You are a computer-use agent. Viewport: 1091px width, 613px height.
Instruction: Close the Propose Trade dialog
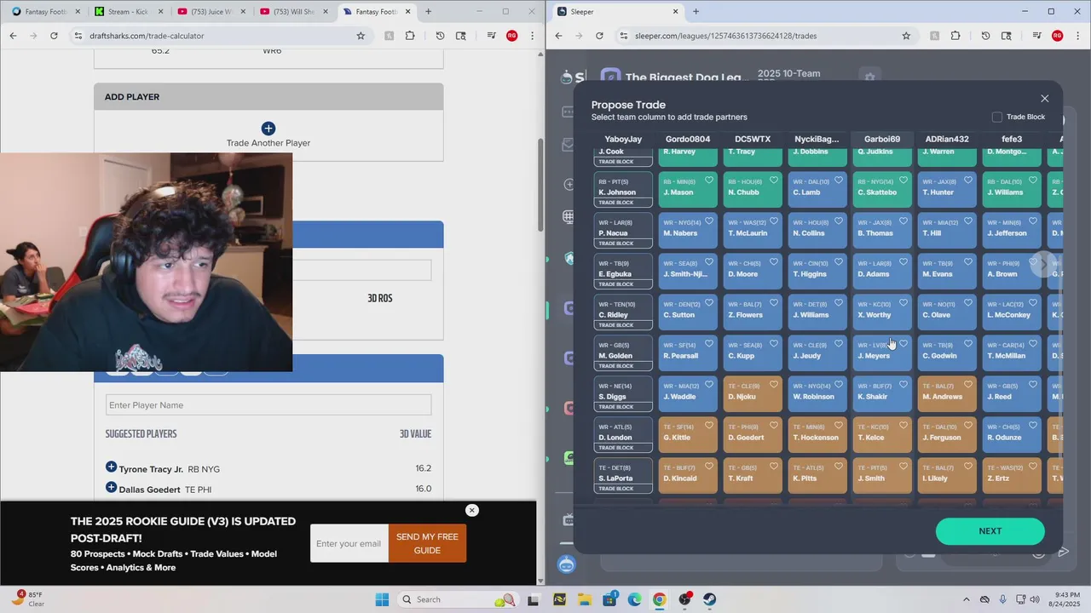coord(1045,99)
